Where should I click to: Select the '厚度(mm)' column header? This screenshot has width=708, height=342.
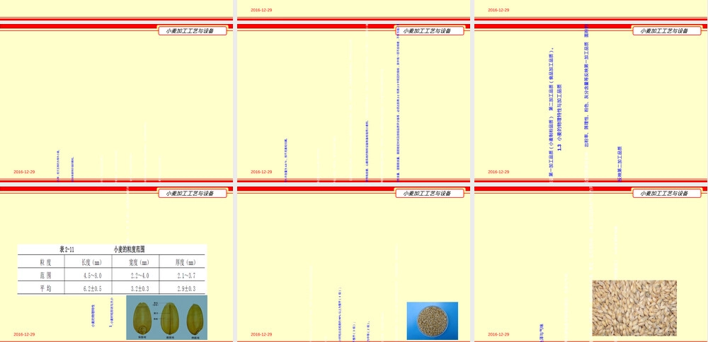click(x=185, y=262)
